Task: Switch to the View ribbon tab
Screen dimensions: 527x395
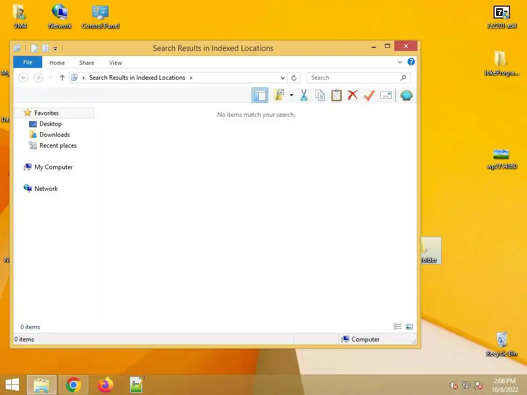Action: click(115, 63)
